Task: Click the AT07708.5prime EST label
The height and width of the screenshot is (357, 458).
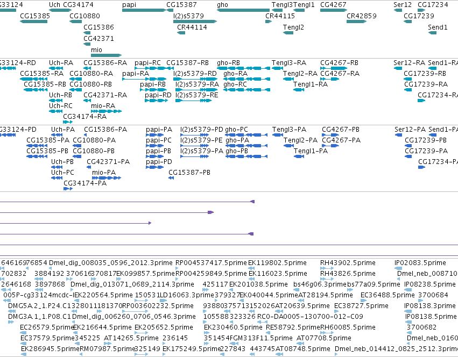Action: pyautogui.click(x=323, y=338)
